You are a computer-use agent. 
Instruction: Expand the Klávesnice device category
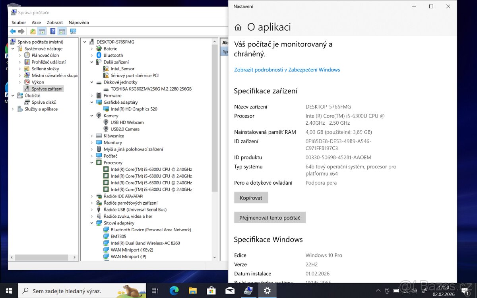click(x=92, y=136)
